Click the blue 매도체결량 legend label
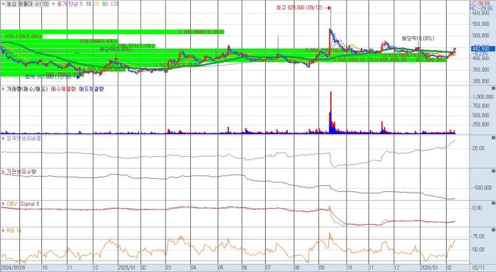The height and width of the screenshot is (272, 496). pos(91,89)
